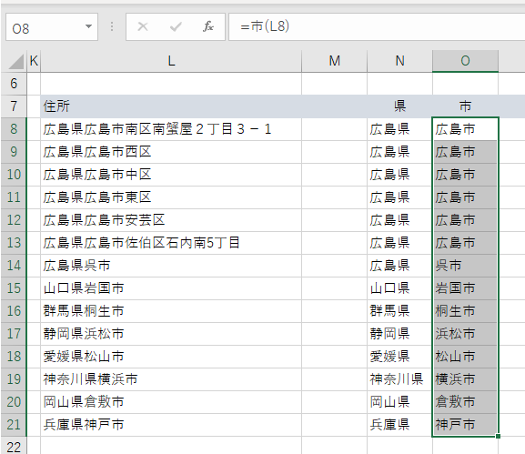This screenshot has width=525, height=454.
Task: Click the Select All corner triangle
Action: click(16, 61)
